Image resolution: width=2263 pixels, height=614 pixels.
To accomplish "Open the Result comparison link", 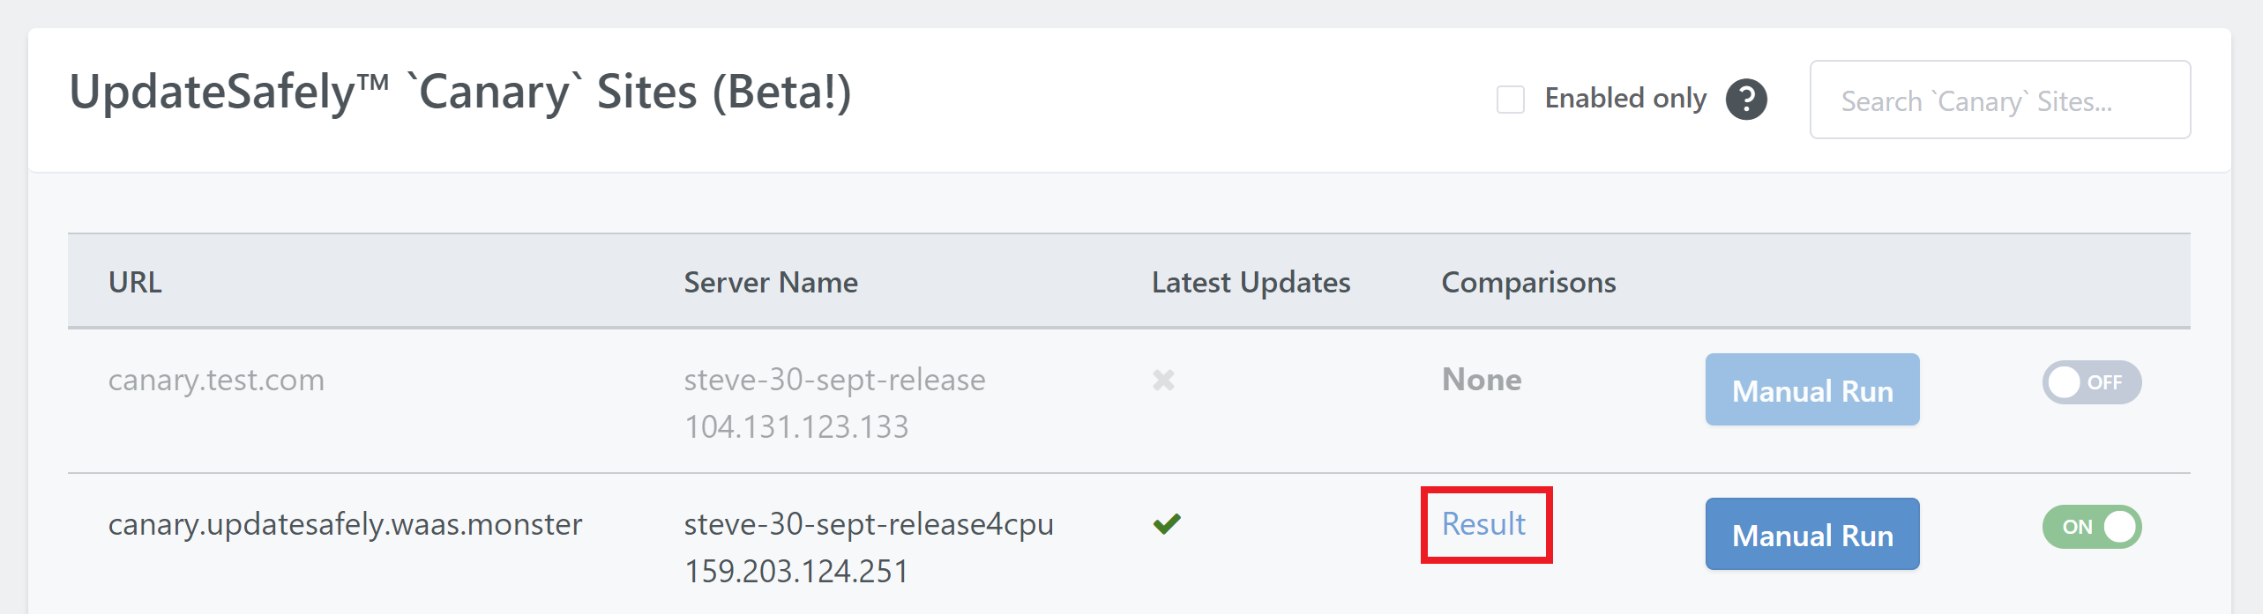I will [x=1483, y=524].
